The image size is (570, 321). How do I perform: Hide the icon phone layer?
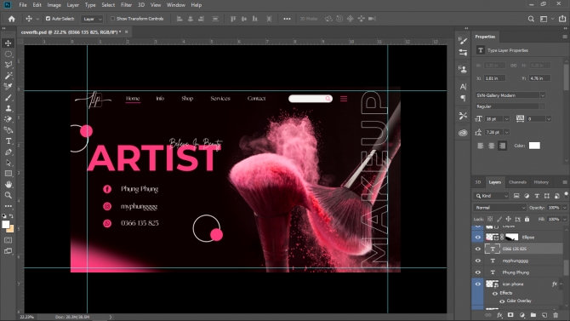(477, 284)
